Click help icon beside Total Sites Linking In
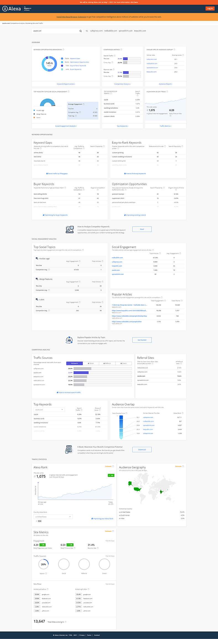 click(x=65, y=622)
